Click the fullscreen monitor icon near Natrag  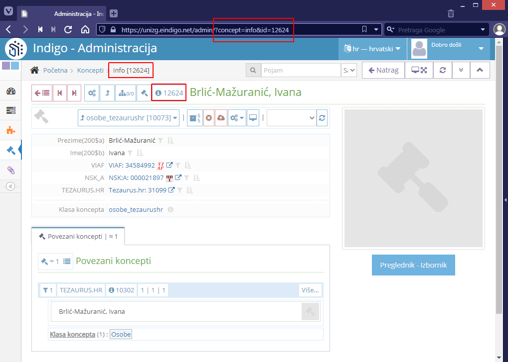418,70
